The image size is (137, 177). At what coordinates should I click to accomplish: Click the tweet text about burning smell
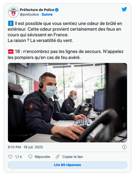(x=65, y=32)
